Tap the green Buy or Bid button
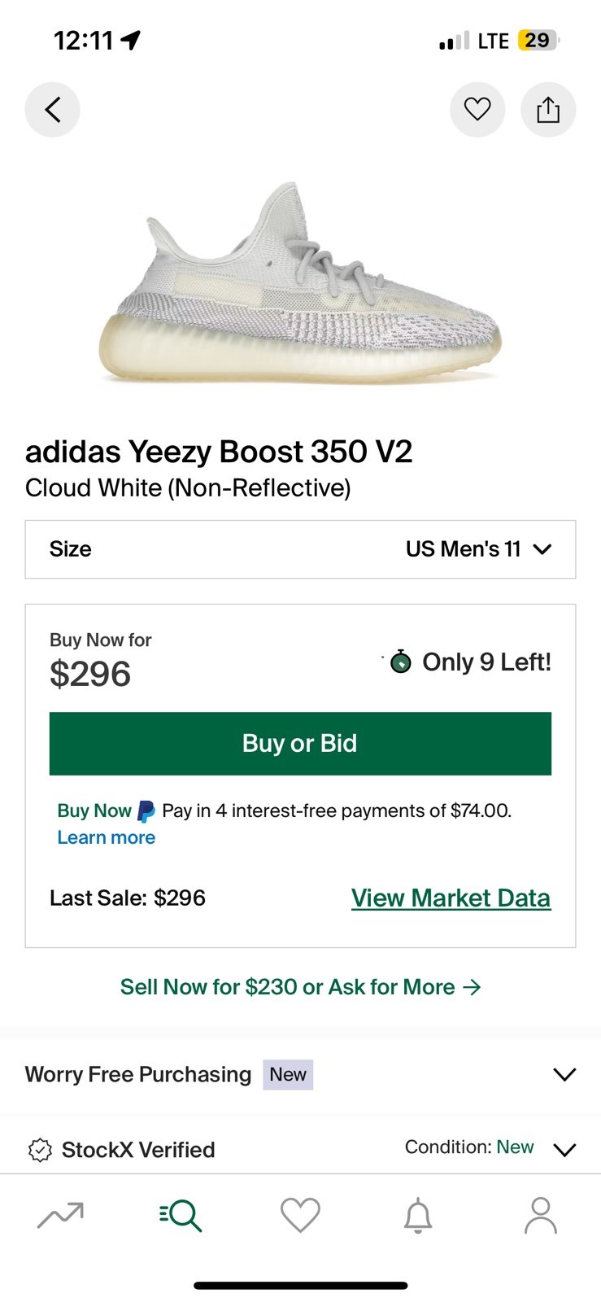This screenshot has height=1302, width=601. [300, 743]
